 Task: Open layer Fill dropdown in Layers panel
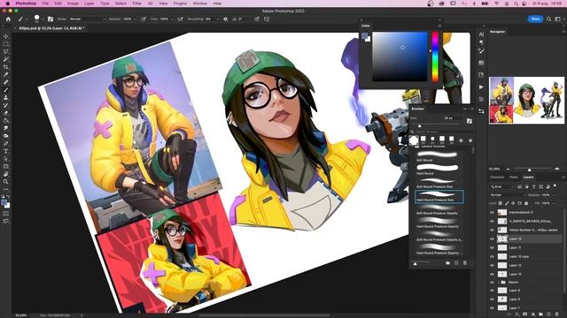pyautogui.click(x=554, y=203)
